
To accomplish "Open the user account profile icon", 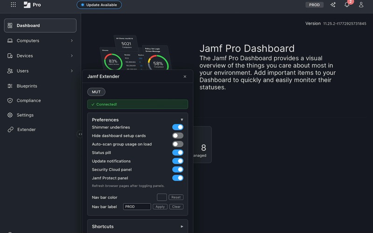I will click(x=361, y=5).
